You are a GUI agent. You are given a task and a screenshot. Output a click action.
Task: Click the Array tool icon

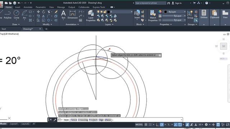coord(49,20)
